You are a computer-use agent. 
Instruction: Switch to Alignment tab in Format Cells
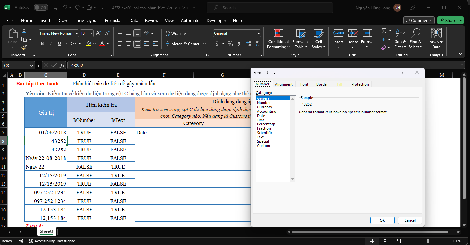point(284,84)
